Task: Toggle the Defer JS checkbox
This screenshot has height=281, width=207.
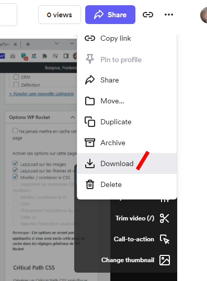Action: pos(15,216)
